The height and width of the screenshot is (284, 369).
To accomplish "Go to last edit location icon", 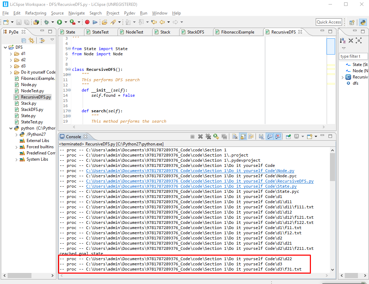I will coord(154,22).
